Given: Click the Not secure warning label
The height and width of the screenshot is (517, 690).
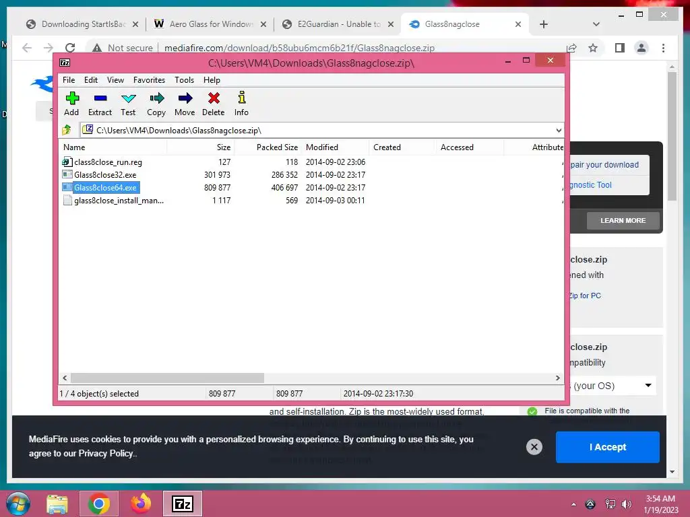Looking at the screenshot, I should click(130, 48).
